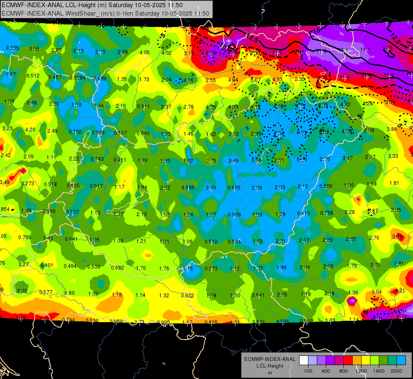413x379 pixels.
Task: Select the yellow legend swatch
Action: [x=366, y=360]
